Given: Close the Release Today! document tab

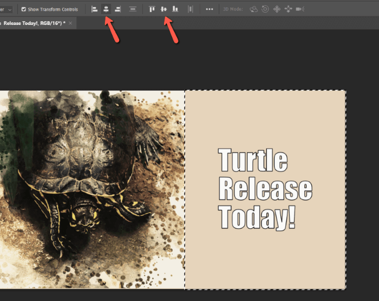Looking at the screenshot, I should [71, 23].
